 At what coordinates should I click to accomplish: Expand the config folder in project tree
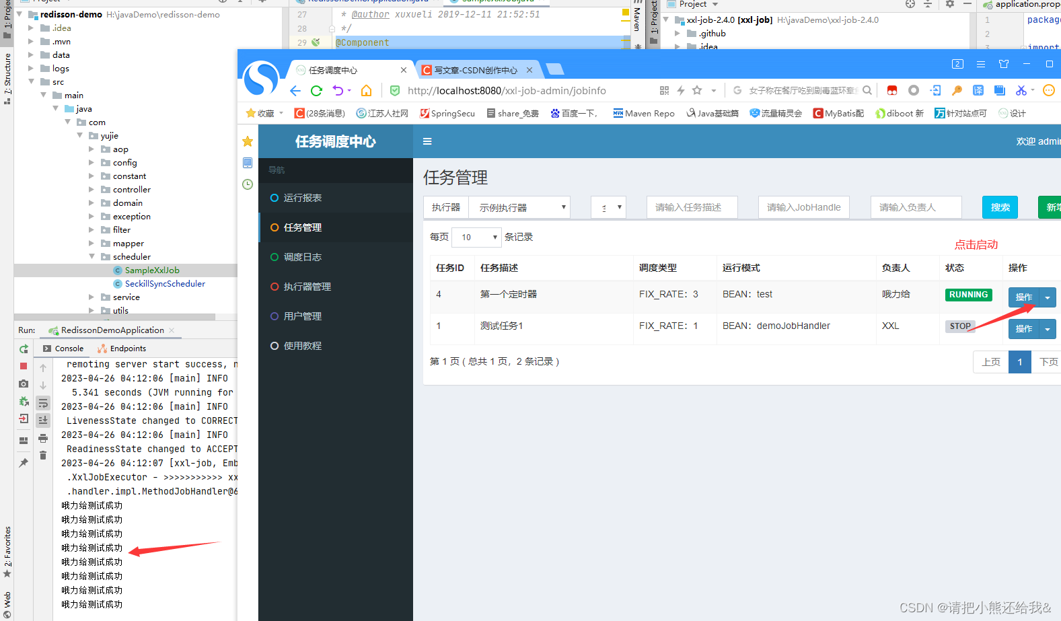(92, 162)
